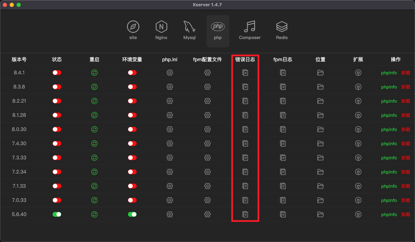Image resolution: width=415 pixels, height=242 pixels.
Task: Select the php tab
Action: click(x=218, y=31)
